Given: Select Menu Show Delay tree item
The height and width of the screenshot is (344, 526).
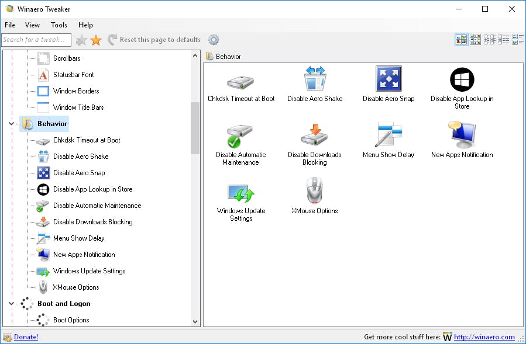Looking at the screenshot, I should (79, 238).
